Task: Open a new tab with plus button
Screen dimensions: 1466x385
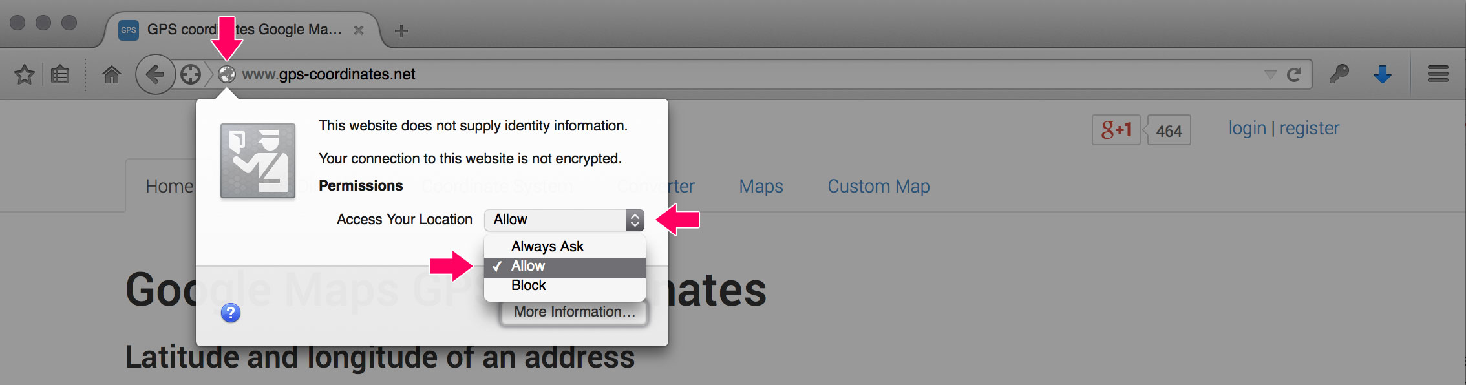Action: coord(401,30)
